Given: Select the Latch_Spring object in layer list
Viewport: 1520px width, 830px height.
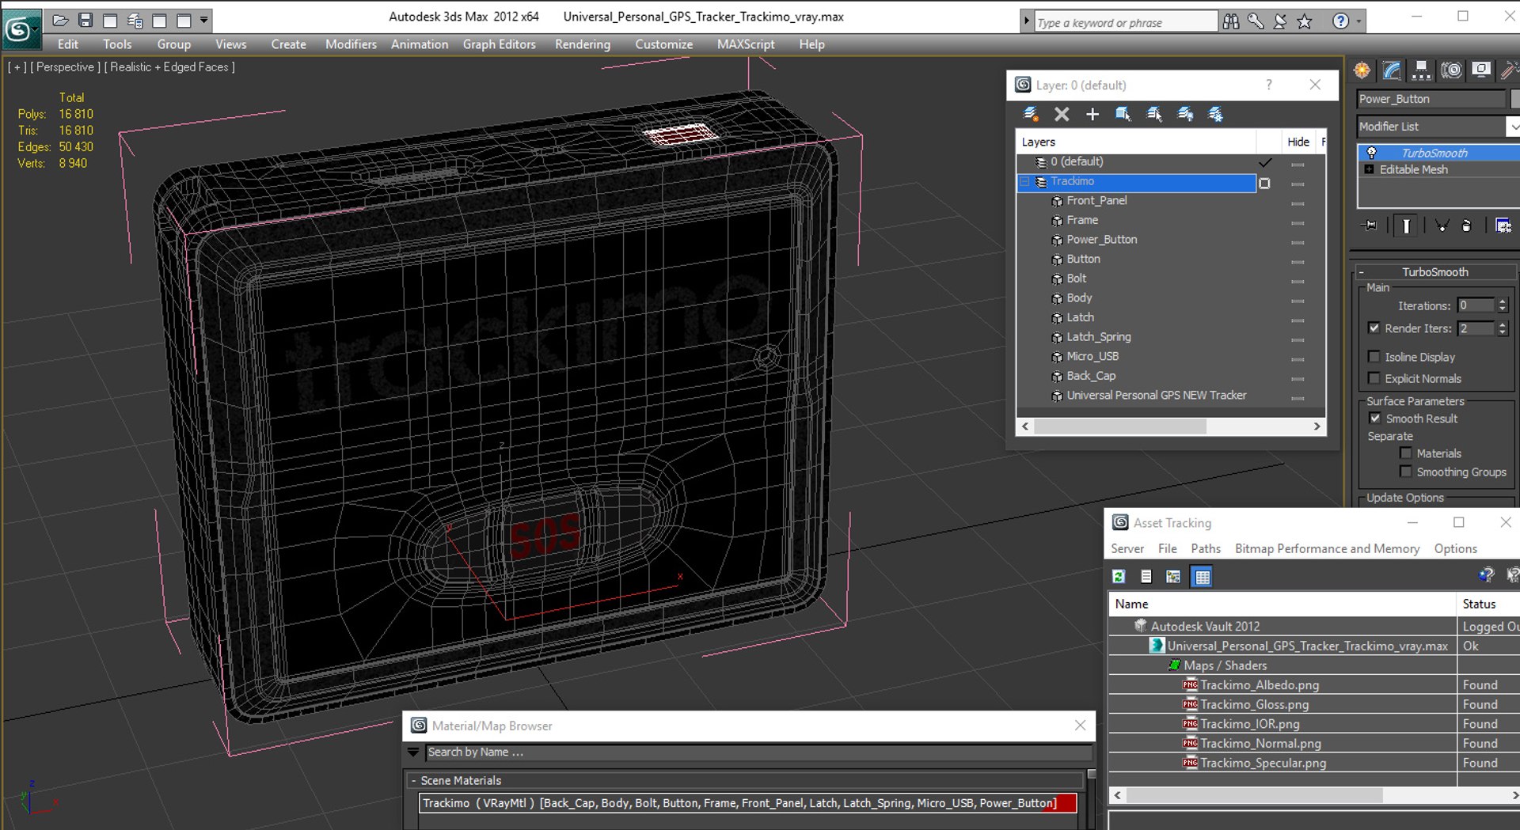Looking at the screenshot, I should pos(1098,337).
